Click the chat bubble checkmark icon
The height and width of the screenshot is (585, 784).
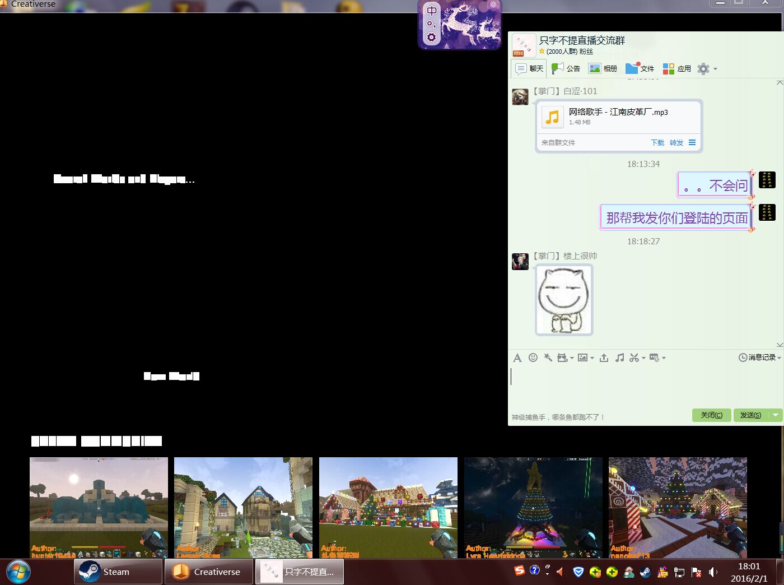(x=654, y=357)
